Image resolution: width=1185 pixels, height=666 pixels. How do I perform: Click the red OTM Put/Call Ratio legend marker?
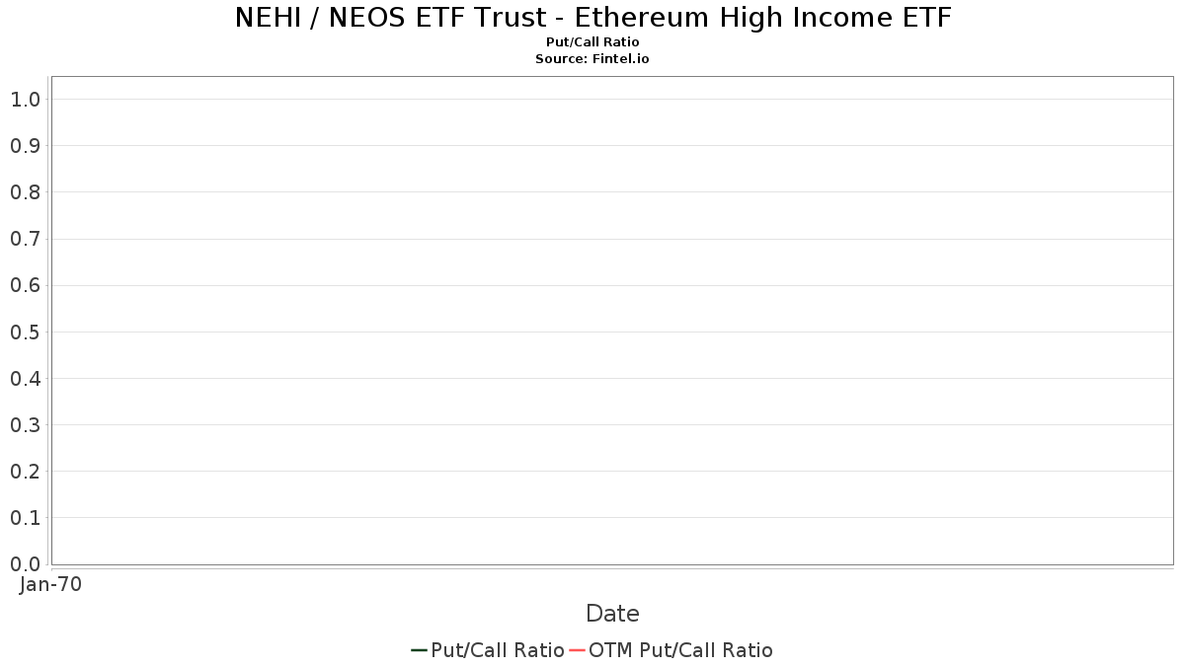point(577,650)
